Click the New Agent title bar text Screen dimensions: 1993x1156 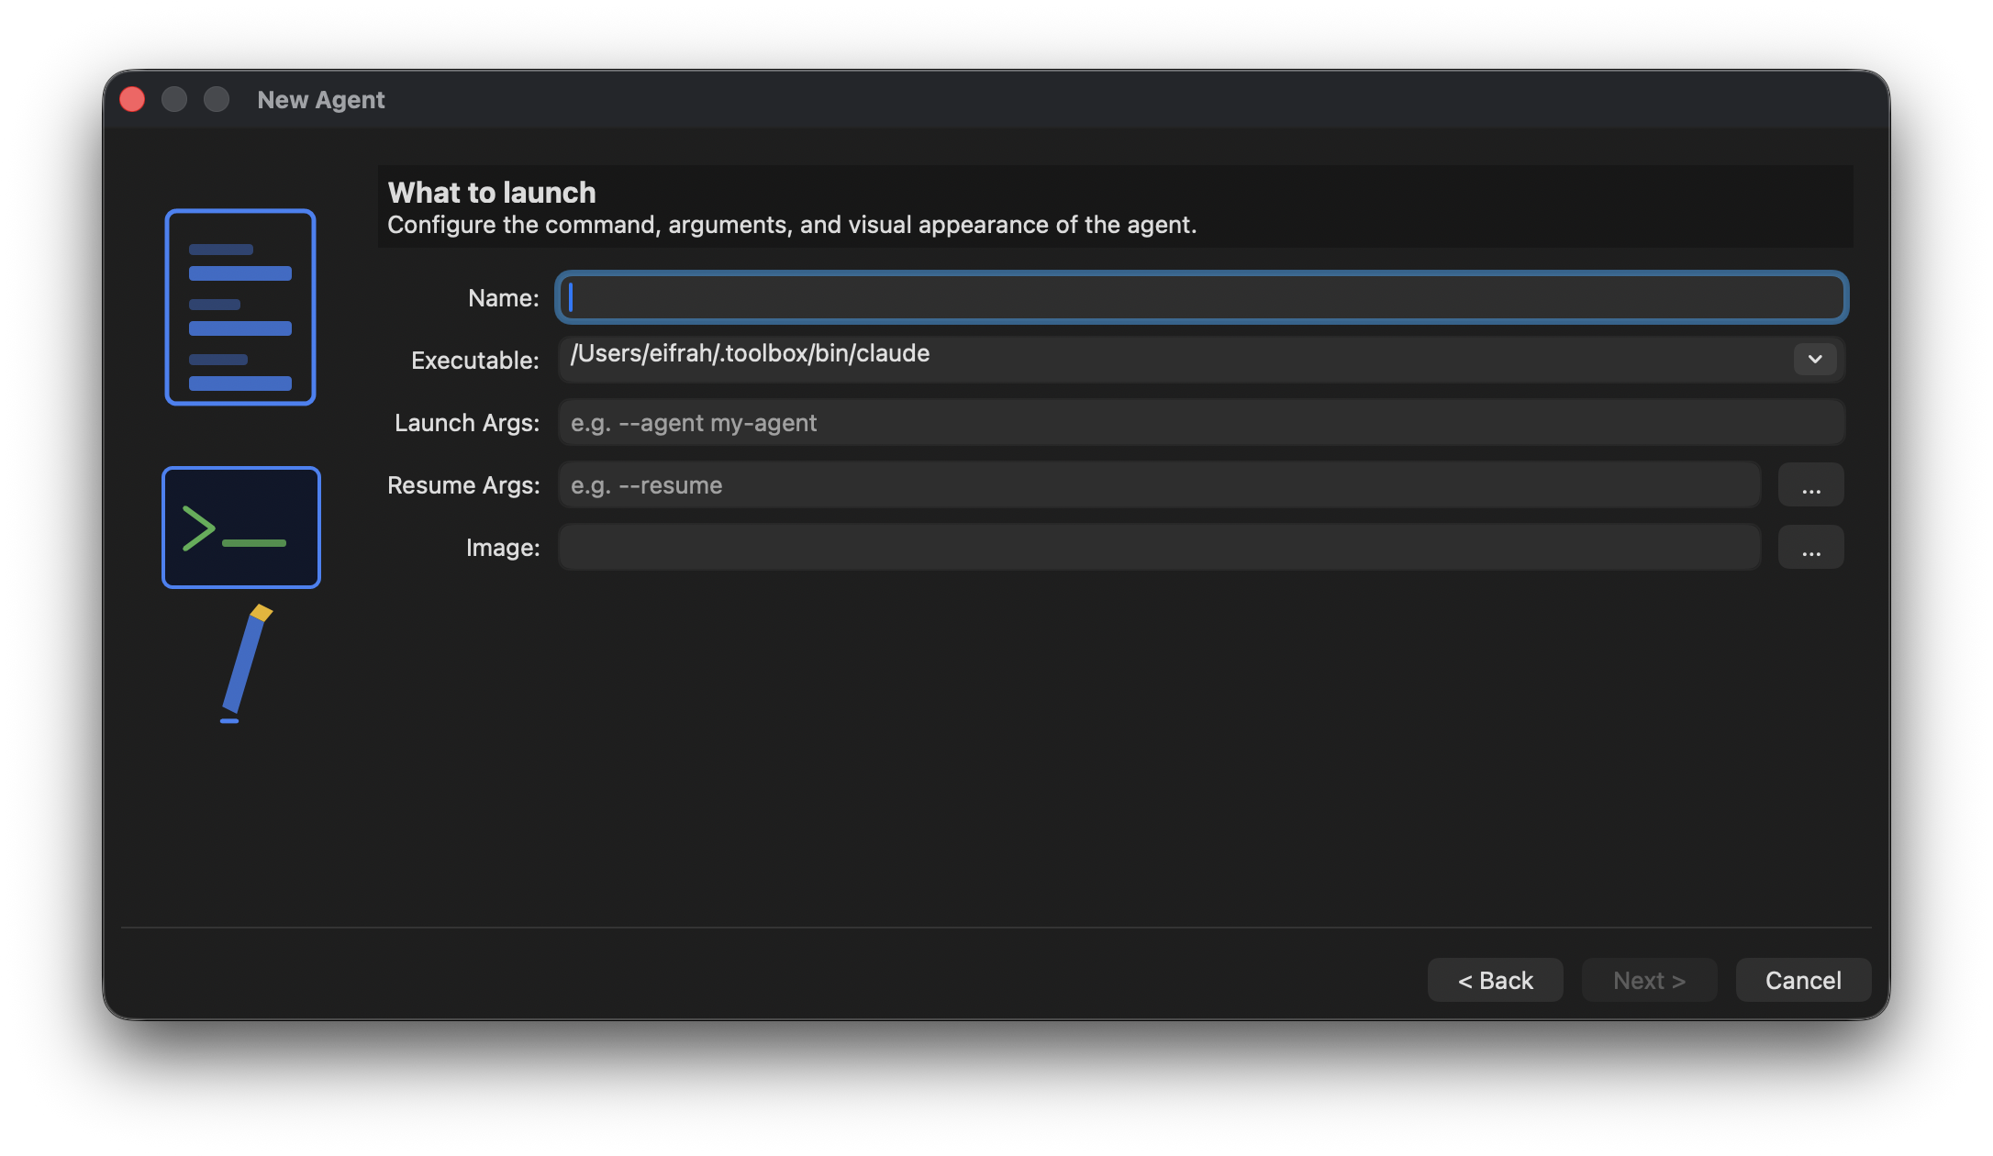321,99
